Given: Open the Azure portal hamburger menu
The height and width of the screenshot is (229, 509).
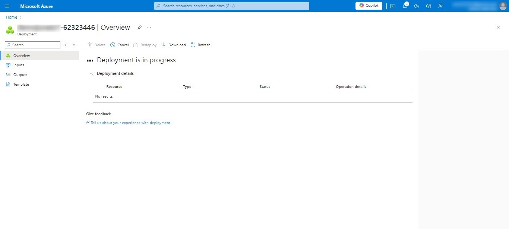Looking at the screenshot, I should (7, 6).
